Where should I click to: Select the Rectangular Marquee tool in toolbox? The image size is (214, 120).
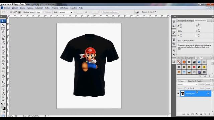pos(3,29)
